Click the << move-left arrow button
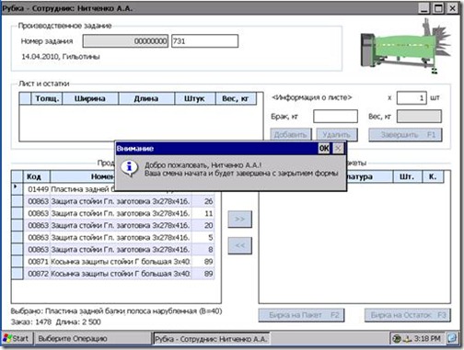Viewport: 464px width, 350px height. pos(239,245)
